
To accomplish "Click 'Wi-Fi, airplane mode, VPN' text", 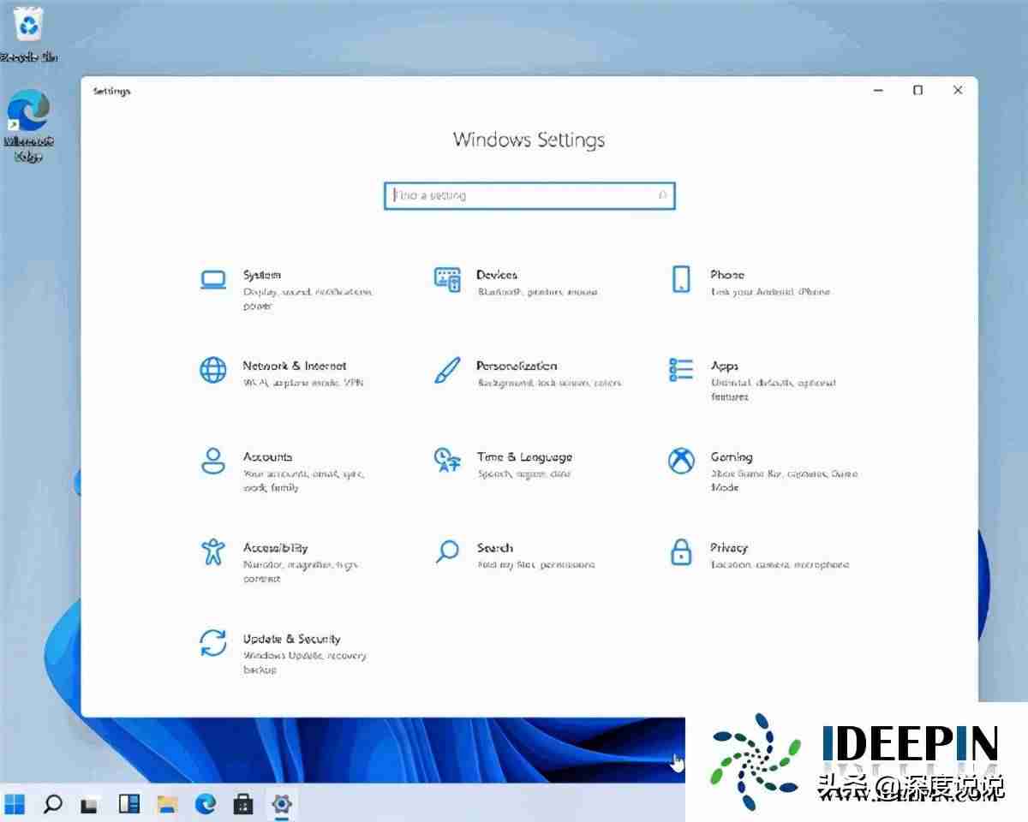I will 303,383.
